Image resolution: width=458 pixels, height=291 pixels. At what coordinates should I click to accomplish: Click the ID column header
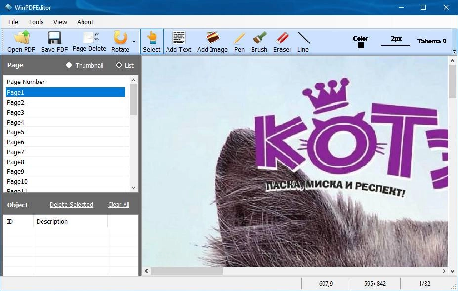click(x=19, y=222)
